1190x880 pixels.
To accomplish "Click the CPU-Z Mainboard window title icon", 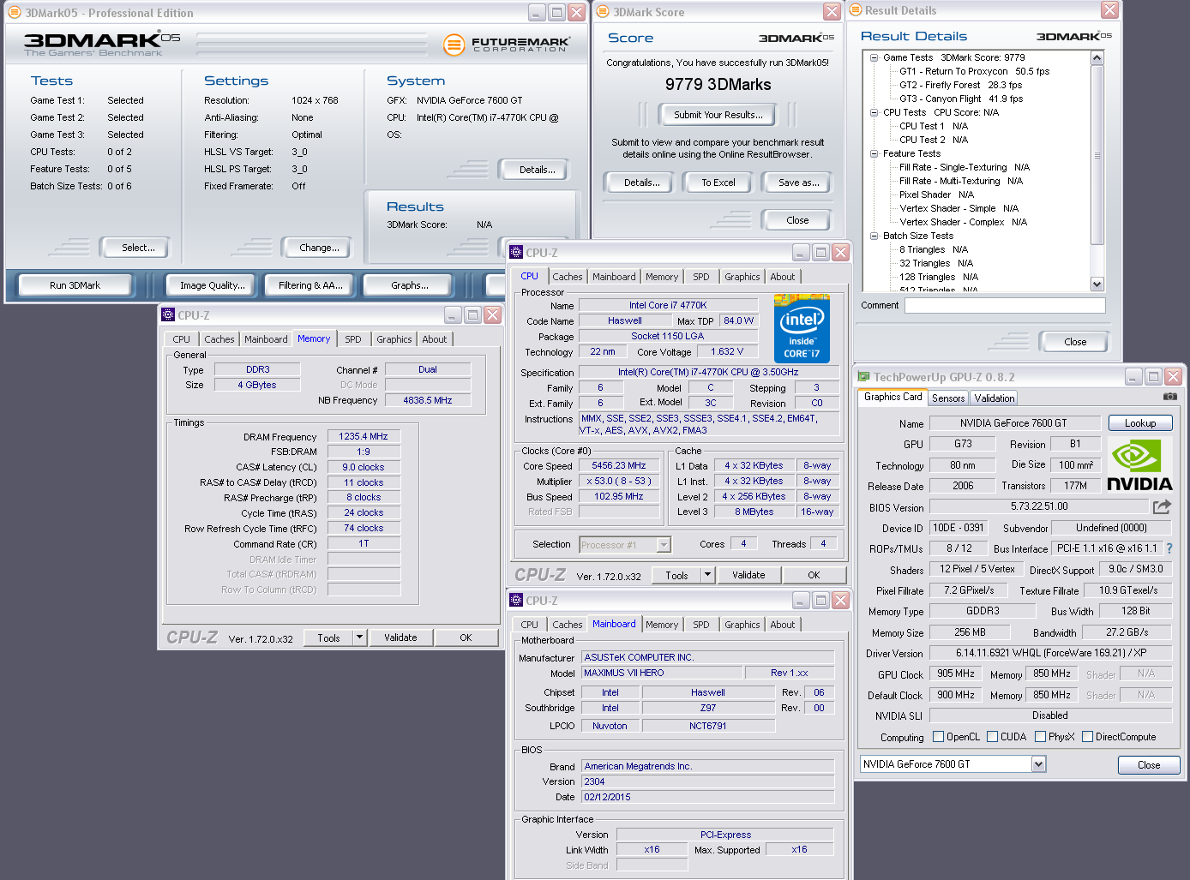I will pos(516,601).
